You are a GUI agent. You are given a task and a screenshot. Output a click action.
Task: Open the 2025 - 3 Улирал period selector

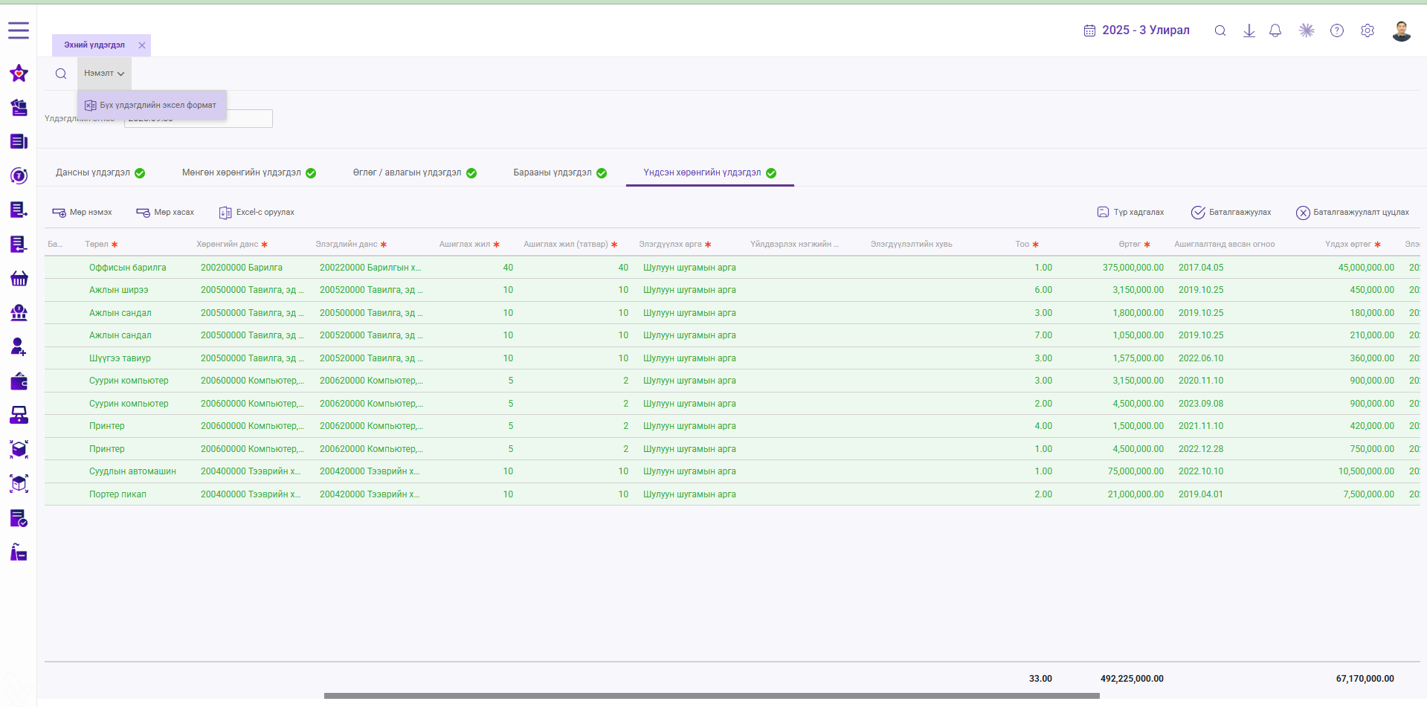(x=1136, y=30)
